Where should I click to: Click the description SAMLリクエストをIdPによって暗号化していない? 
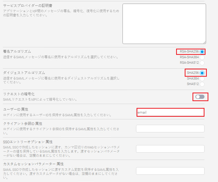(x=40, y=100)
